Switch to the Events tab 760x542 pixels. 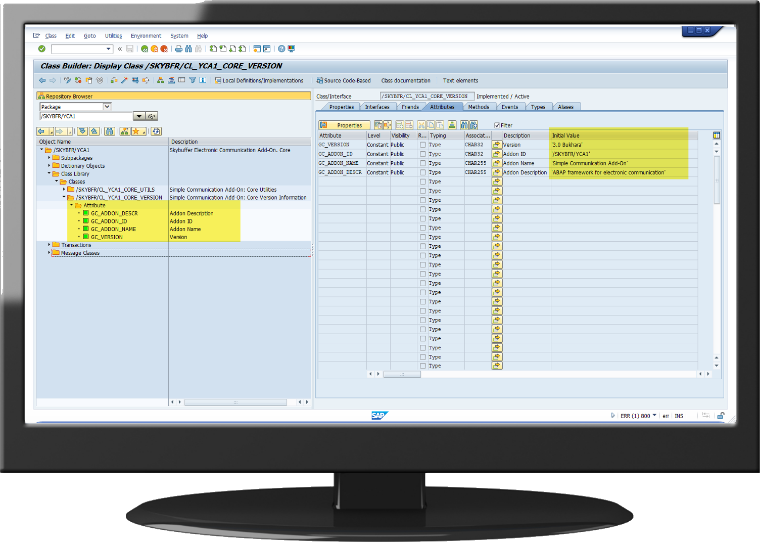pyautogui.click(x=510, y=107)
